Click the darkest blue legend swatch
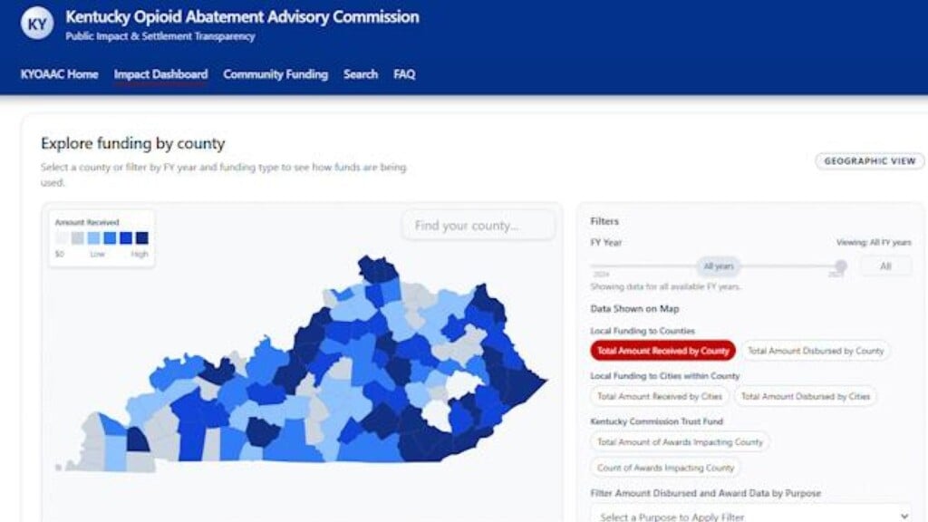Image resolution: width=928 pixels, height=522 pixels. [x=142, y=238]
